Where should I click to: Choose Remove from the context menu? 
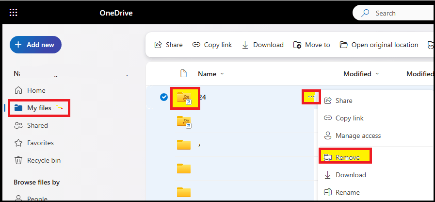point(342,157)
